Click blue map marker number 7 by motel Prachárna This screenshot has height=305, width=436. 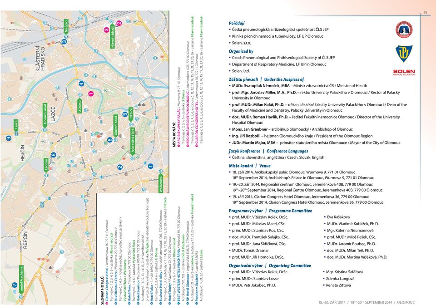click(x=15, y=285)
